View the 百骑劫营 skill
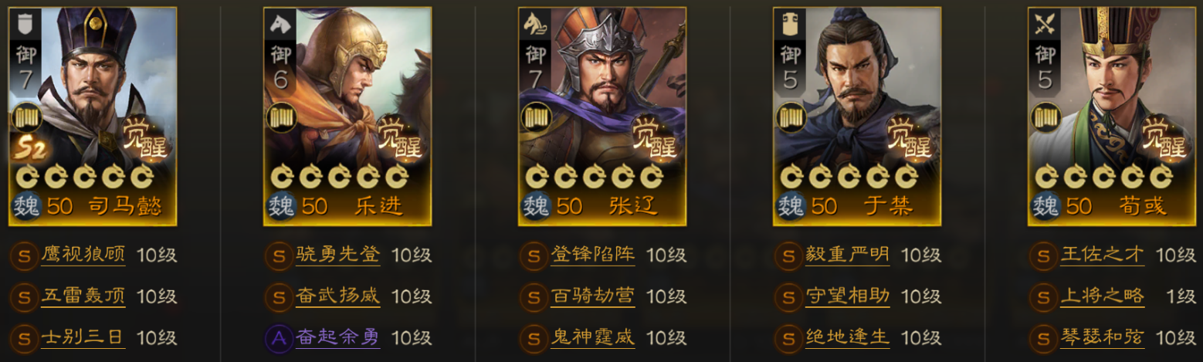This screenshot has width=1203, height=362. tap(592, 296)
